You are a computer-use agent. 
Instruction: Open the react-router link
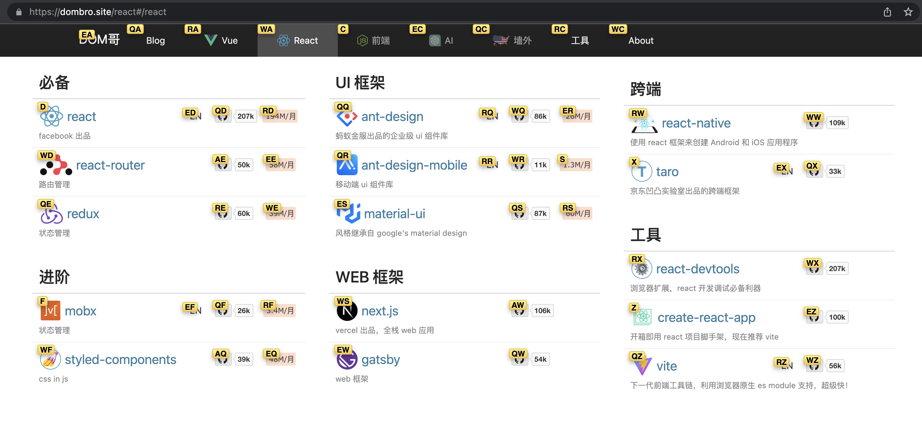110,165
